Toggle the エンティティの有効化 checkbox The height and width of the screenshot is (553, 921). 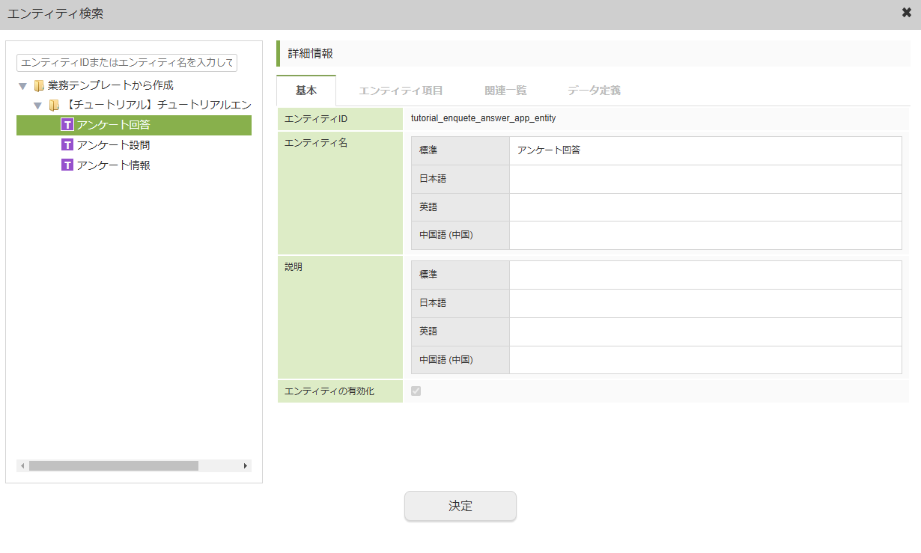(x=416, y=390)
